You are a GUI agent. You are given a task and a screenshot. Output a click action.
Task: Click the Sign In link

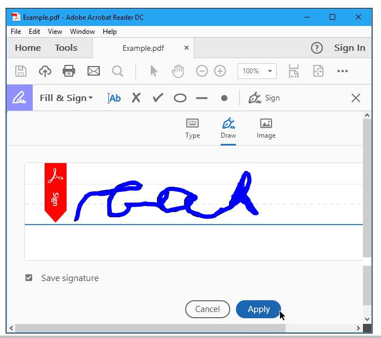pyautogui.click(x=349, y=48)
